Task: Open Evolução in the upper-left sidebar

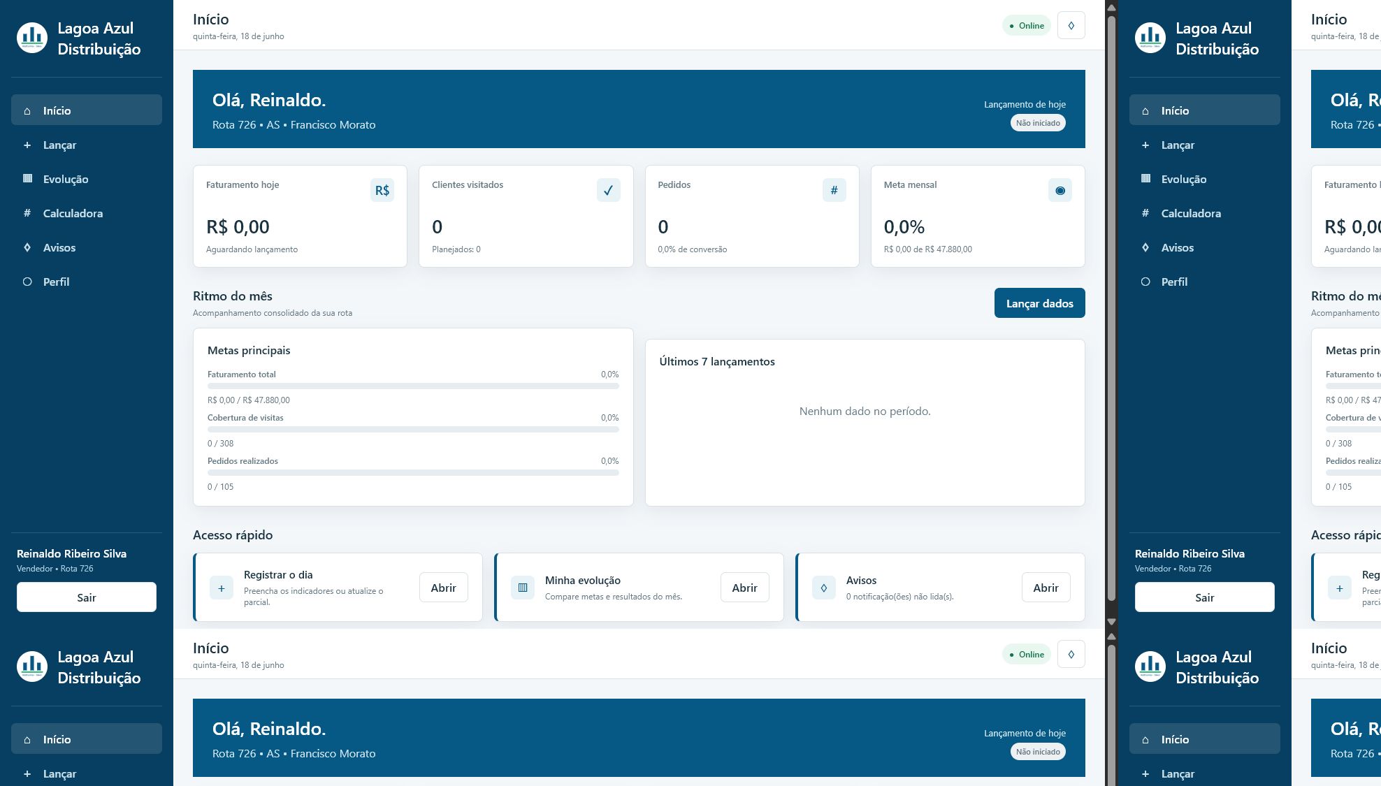Action: pyautogui.click(x=87, y=179)
